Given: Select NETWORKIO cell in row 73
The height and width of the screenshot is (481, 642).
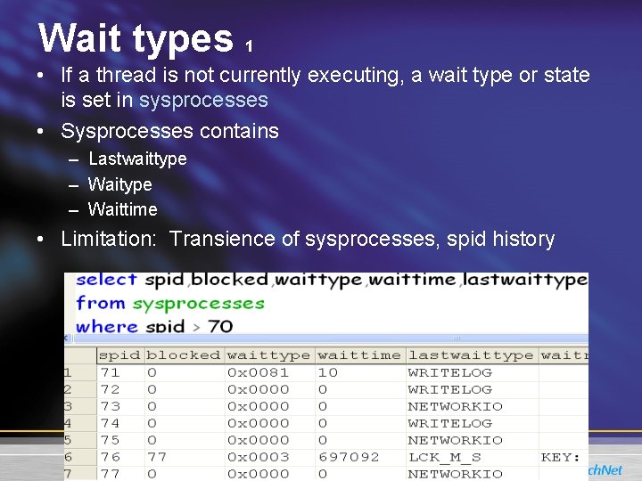Looking at the screenshot, I should (x=472, y=406).
